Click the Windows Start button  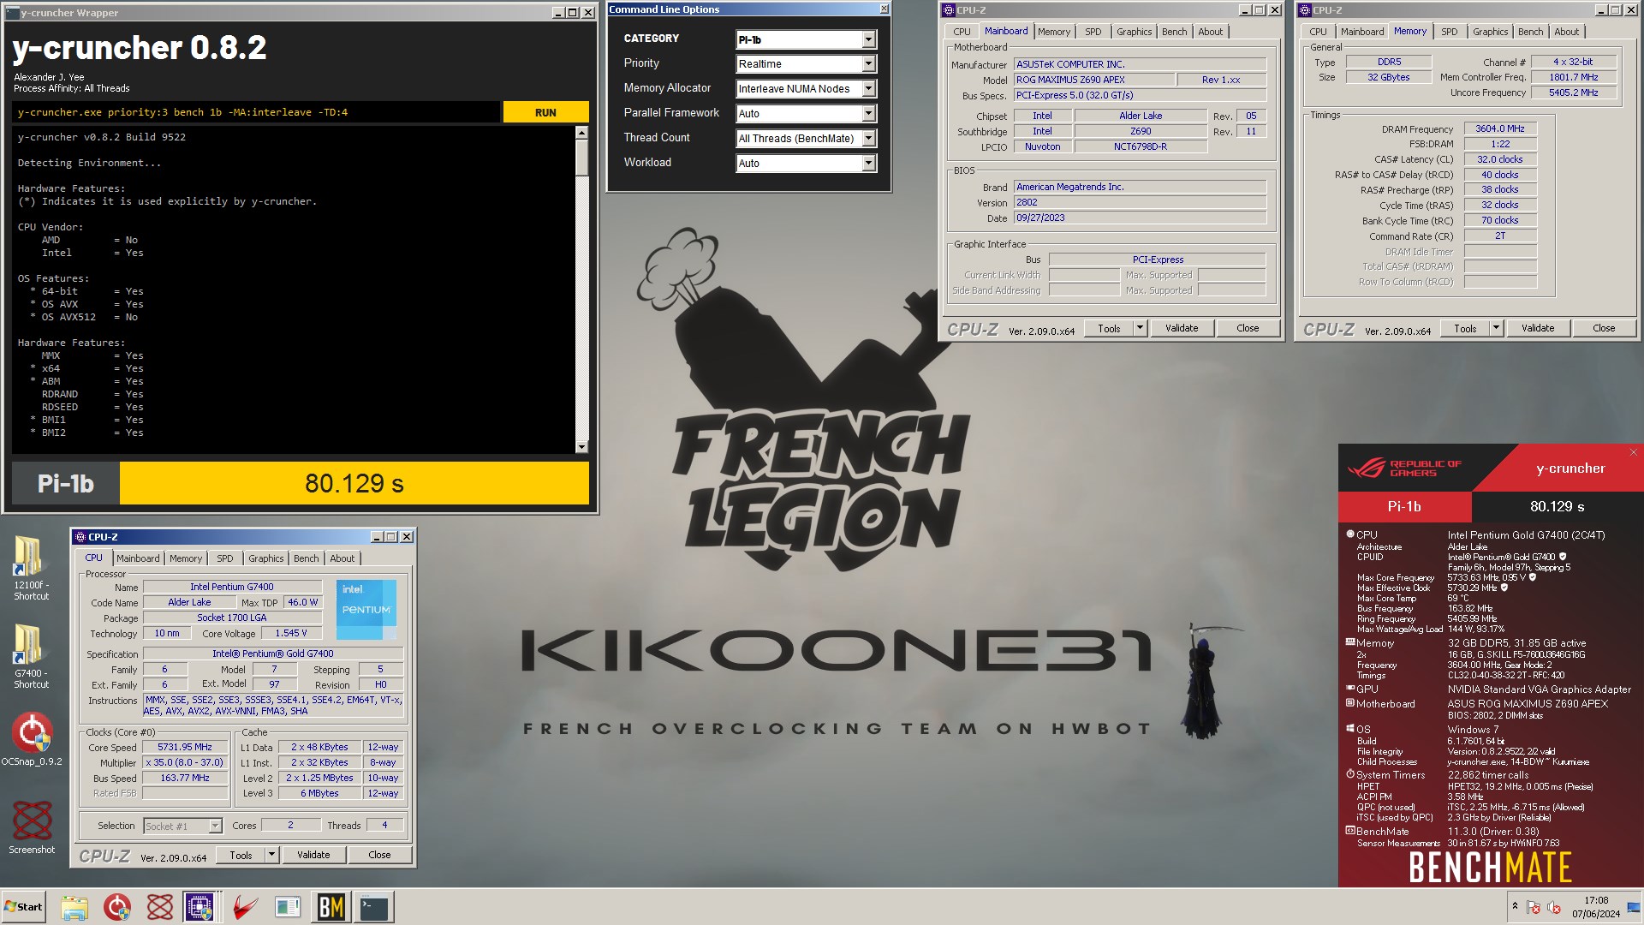tap(24, 907)
